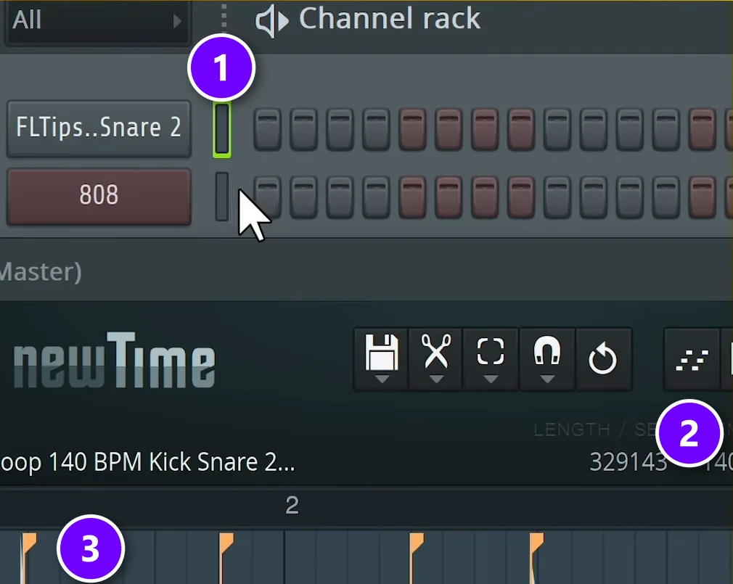The image size is (733, 584).
Task: Enable step 11 on the 808 row
Action: pos(630,197)
